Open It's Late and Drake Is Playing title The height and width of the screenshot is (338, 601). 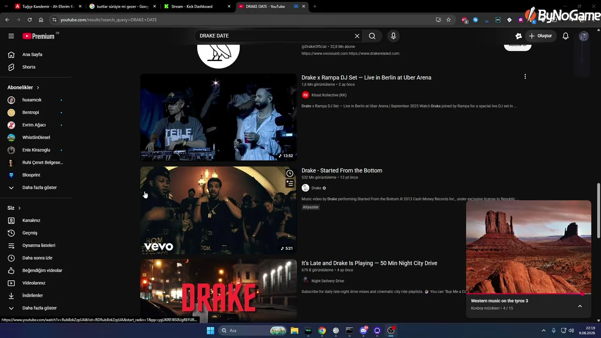[x=369, y=263]
